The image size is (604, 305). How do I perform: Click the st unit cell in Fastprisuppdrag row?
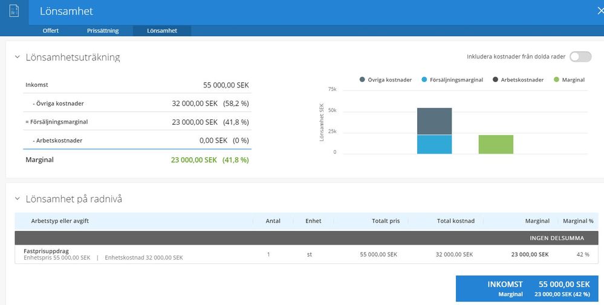pyautogui.click(x=310, y=254)
